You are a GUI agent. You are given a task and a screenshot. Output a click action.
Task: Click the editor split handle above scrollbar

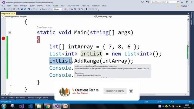click(x=188, y=19)
